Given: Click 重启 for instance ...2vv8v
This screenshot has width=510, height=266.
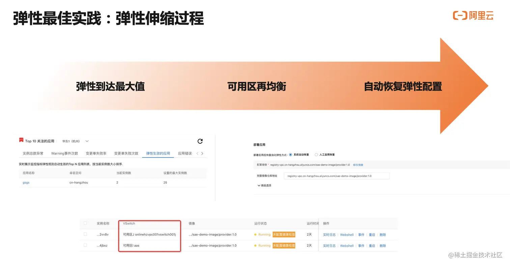Looking at the screenshot, I should 372,235.
